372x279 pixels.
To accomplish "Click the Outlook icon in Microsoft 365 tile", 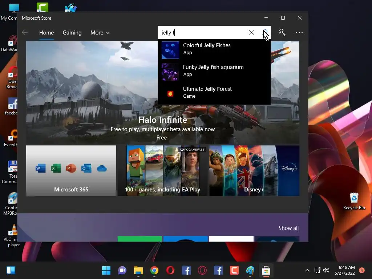I will point(86,169).
